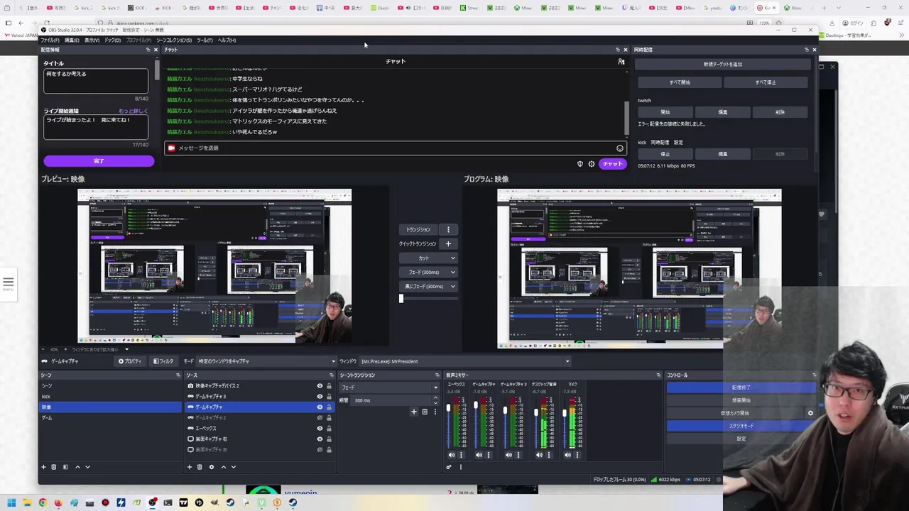Image resolution: width=909 pixels, height=511 pixels.
Task: Move the selected source down
Action: click(233, 467)
